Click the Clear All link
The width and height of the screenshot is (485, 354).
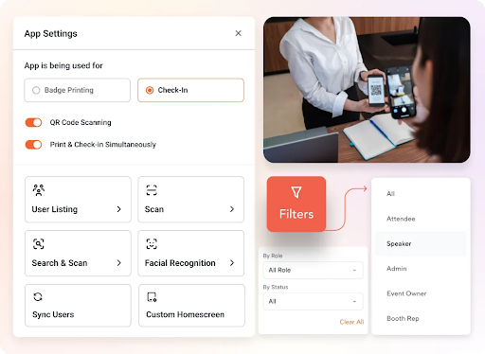(x=351, y=322)
